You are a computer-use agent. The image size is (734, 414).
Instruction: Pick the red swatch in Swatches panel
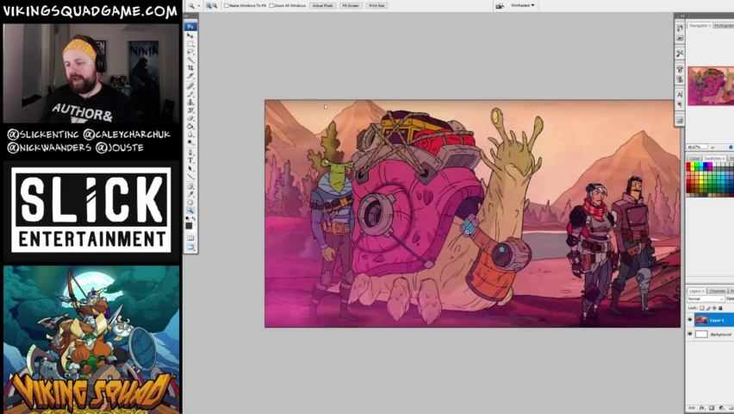(x=689, y=166)
